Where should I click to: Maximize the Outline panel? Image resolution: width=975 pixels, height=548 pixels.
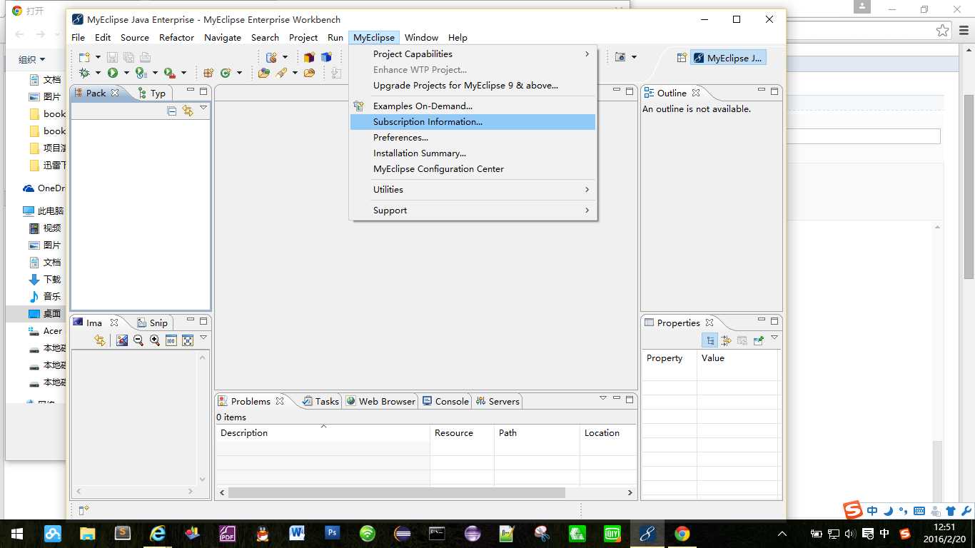[x=774, y=91]
